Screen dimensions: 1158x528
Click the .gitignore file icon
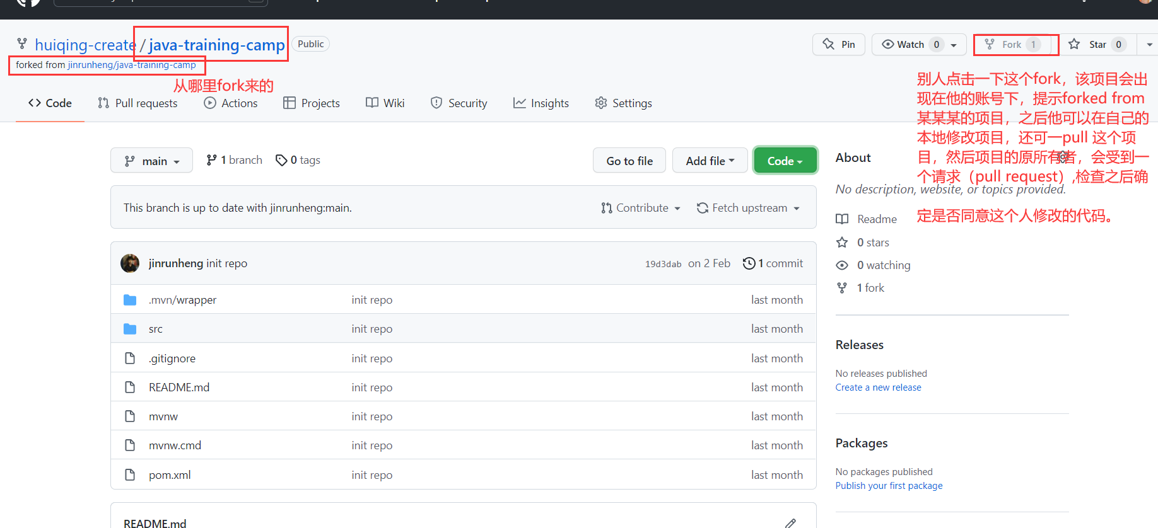pyautogui.click(x=130, y=359)
